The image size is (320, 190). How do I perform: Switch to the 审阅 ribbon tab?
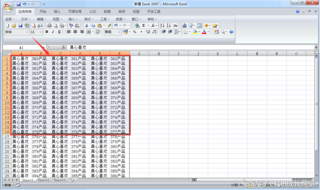coord(122,12)
